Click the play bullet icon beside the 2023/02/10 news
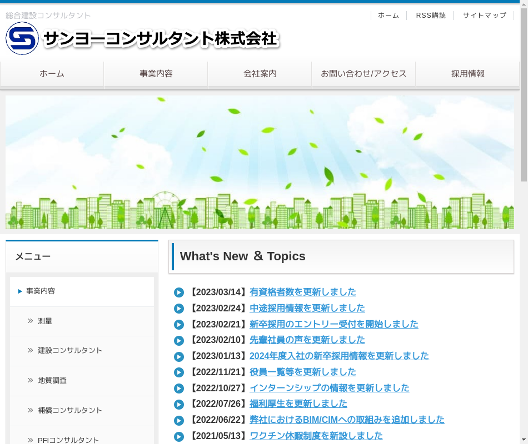This screenshot has width=528, height=444. pyautogui.click(x=178, y=340)
